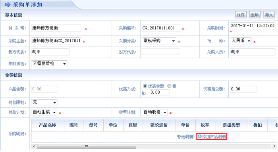Image resolution: width=278 pixels, height=152 pixels.
Task: Click the 添加产品明细 link
Action: [x=212, y=137]
